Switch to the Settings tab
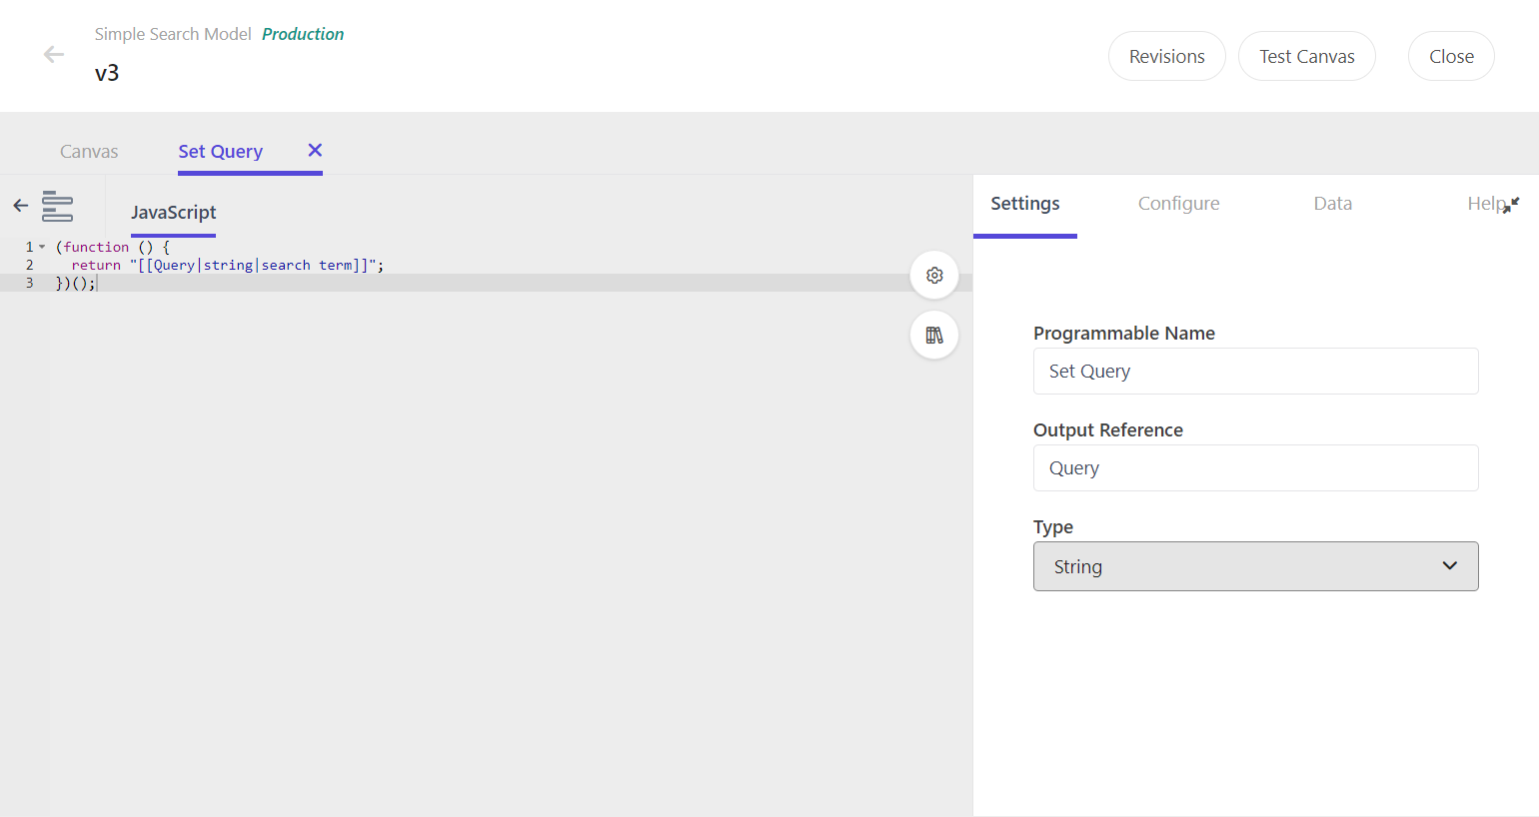Viewport: 1539px width, 817px height. (1025, 203)
